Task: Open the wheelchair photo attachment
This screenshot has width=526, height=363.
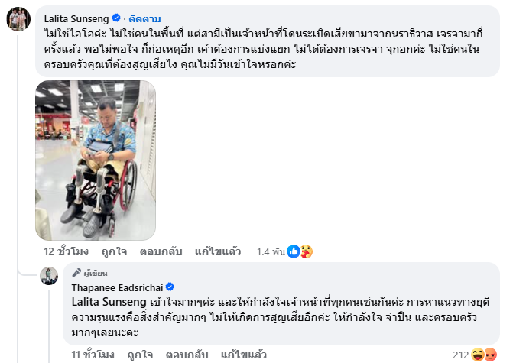Action: 96,160
